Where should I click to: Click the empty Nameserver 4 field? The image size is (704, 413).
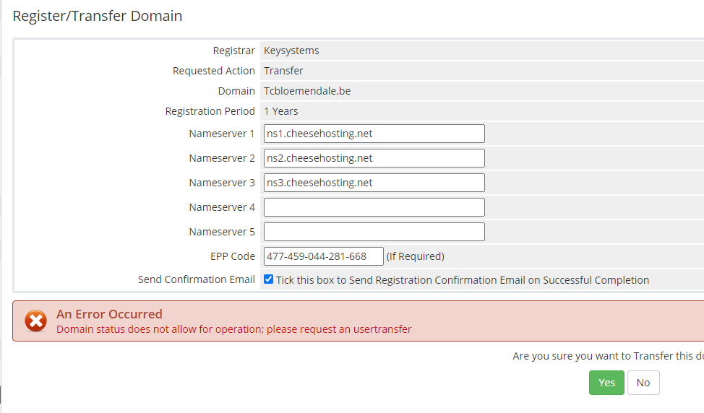(374, 207)
